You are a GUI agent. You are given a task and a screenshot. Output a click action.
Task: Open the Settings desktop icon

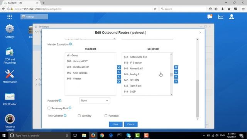coord(10,31)
